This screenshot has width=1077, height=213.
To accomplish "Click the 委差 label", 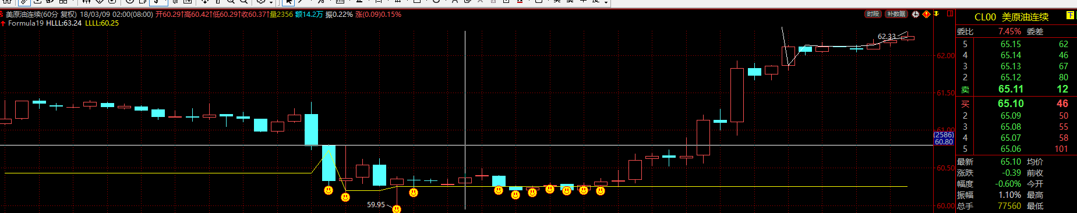I will click(x=1035, y=31).
